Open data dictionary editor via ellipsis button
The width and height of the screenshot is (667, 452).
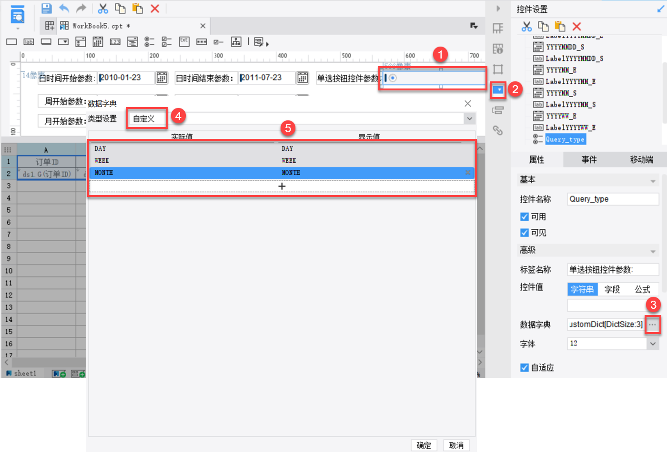point(652,324)
